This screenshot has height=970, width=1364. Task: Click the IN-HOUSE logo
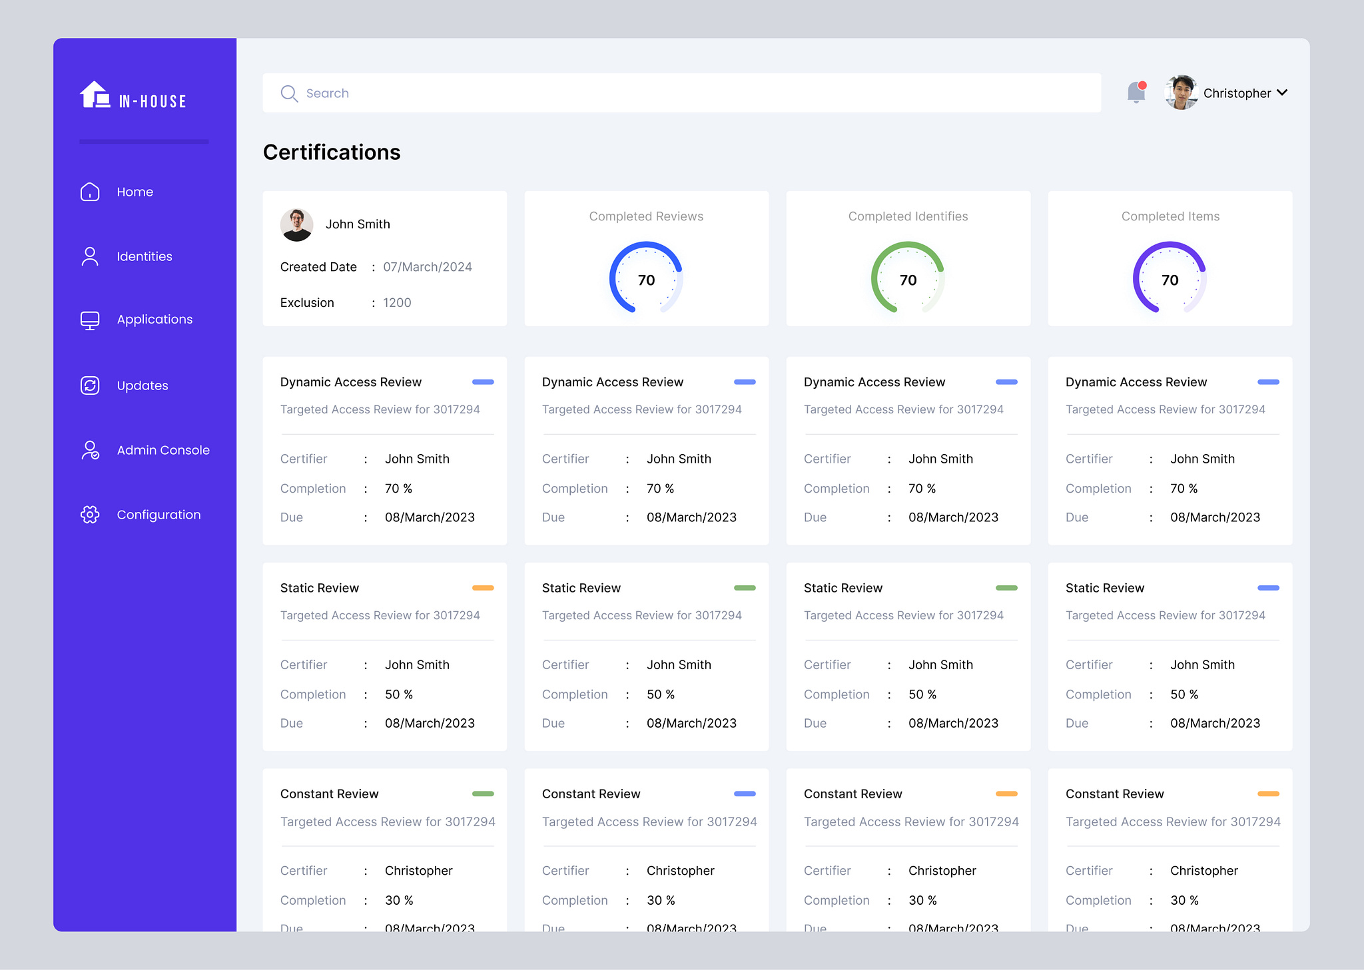(x=133, y=97)
